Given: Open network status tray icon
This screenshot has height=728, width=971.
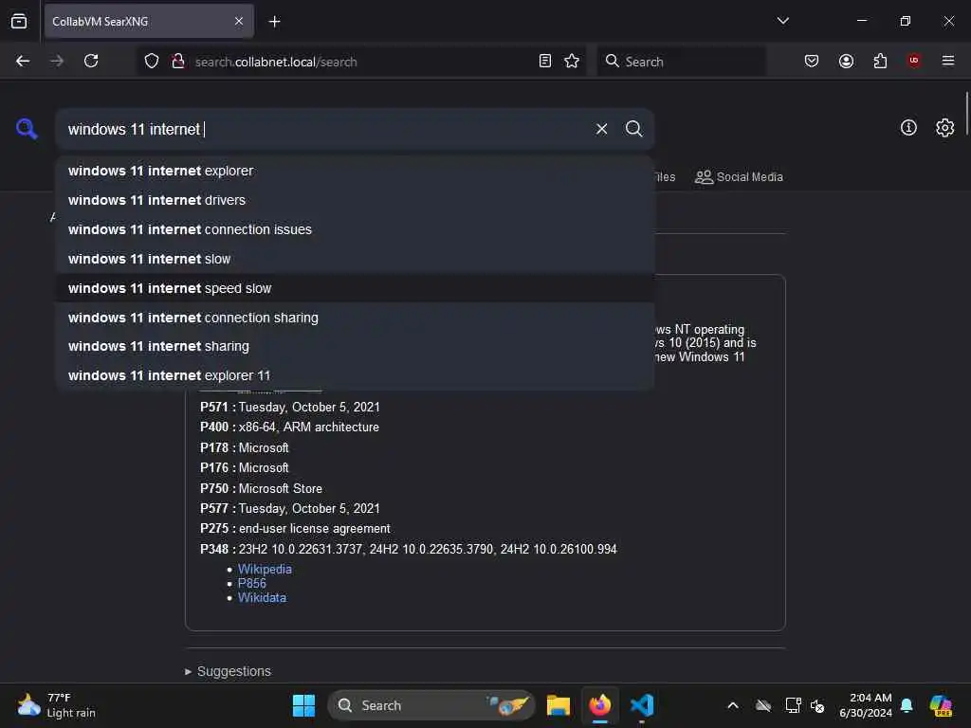Looking at the screenshot, I should click(x=793, y=705).
